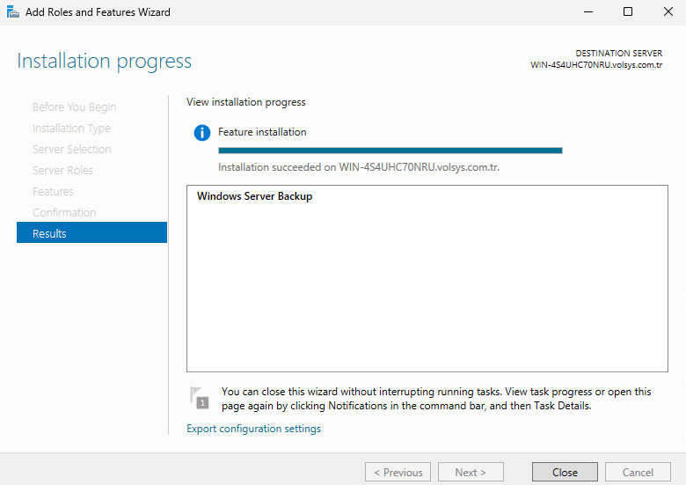Minimize the wizard window
The width and height of the screenshot is (686, 485).
pos(587,12)
